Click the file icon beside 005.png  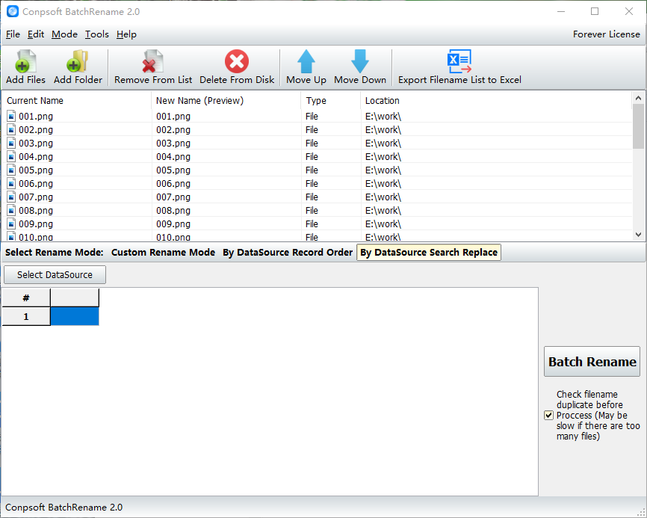[x=11, y=170]
